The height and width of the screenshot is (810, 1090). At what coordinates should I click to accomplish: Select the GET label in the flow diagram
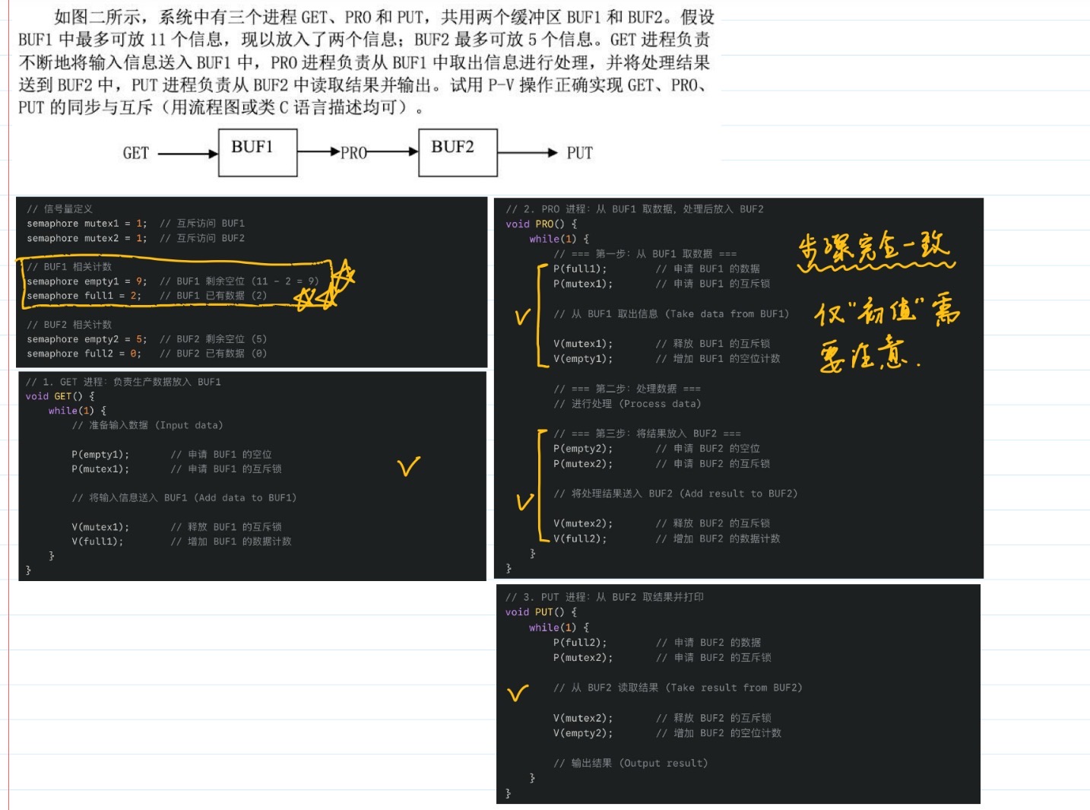pos(136,154)
